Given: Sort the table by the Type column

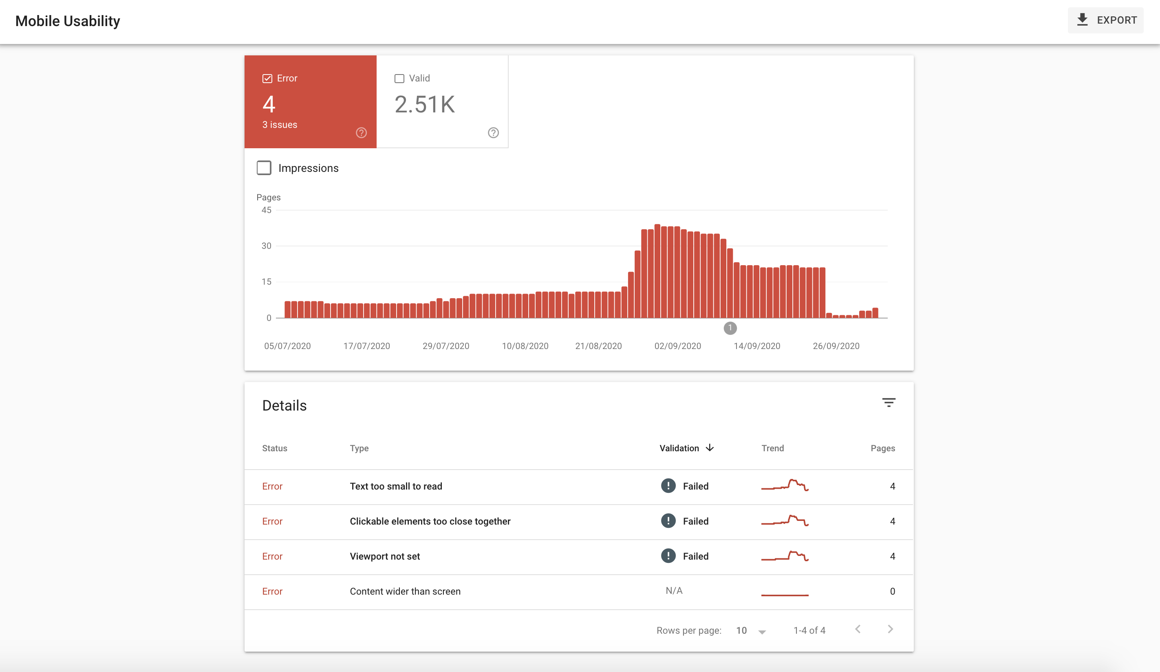Looking at the screenshot, I should coord(359,448).
